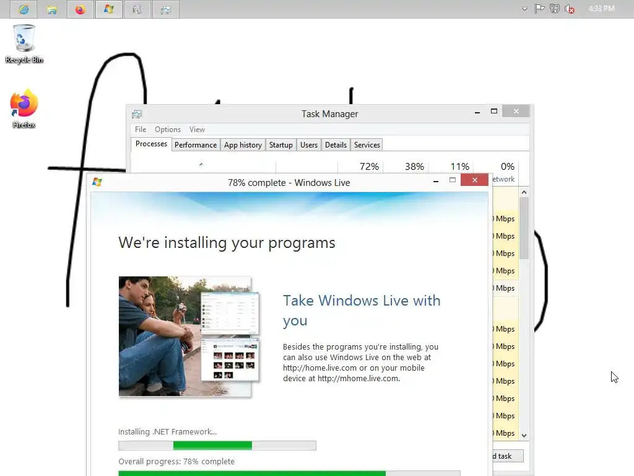Click the network tray icon
The height and width of the screenshot is (476, 634).
pyautogui.click(x=554, y=9)
